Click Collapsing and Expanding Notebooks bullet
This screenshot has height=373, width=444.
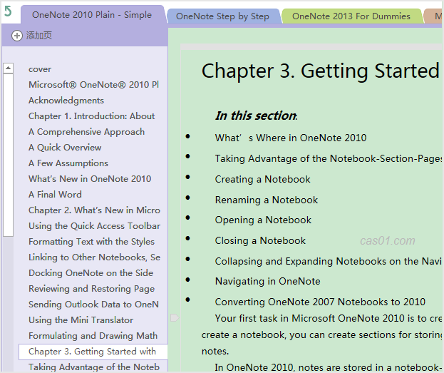pyautogui.click(x=328, y=261)
